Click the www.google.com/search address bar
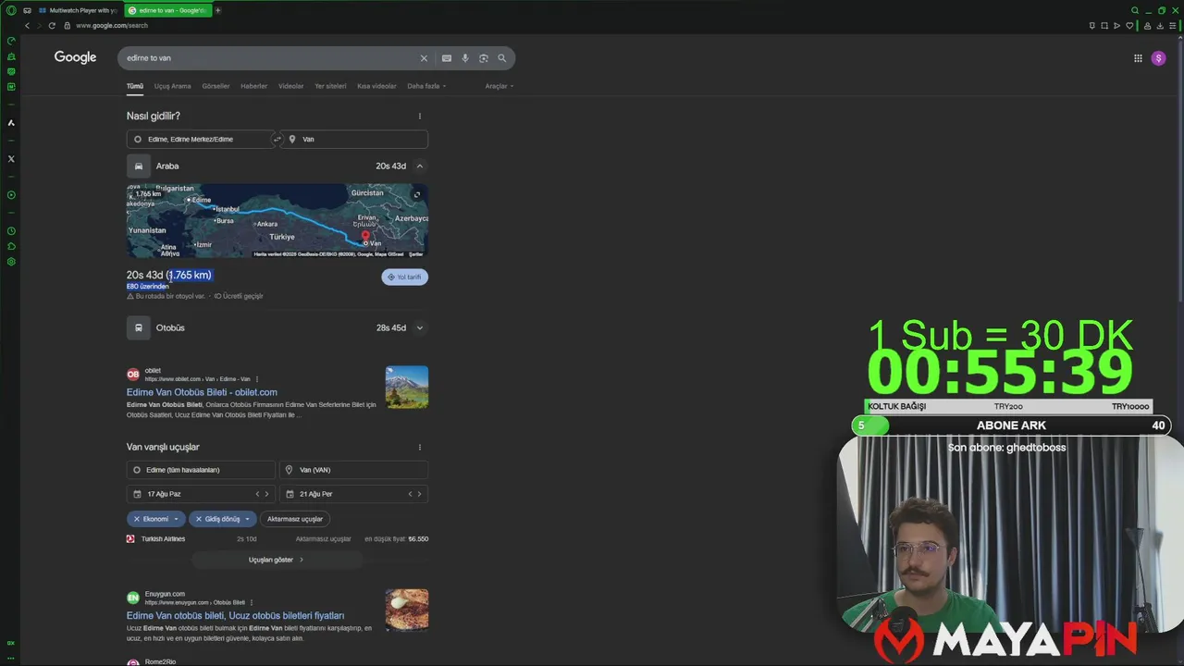 tap(112, 25)
